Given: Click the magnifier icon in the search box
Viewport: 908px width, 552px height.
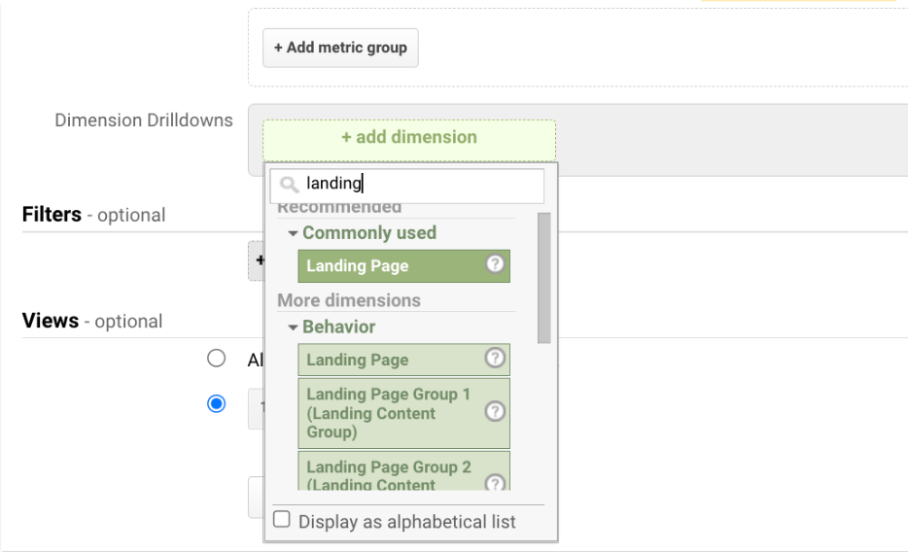Looking at the screenshot, I should coord(288,184).
